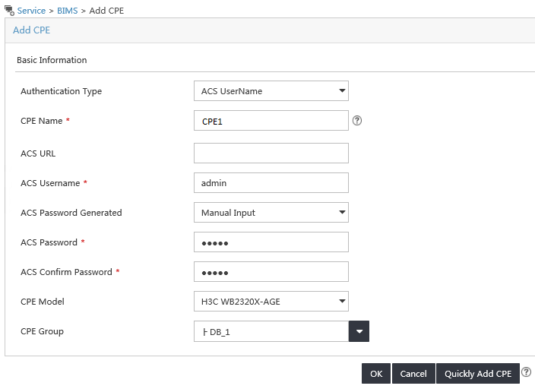Click the OK button

[376, 373]
